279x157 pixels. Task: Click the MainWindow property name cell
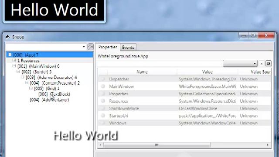[122, 86]
